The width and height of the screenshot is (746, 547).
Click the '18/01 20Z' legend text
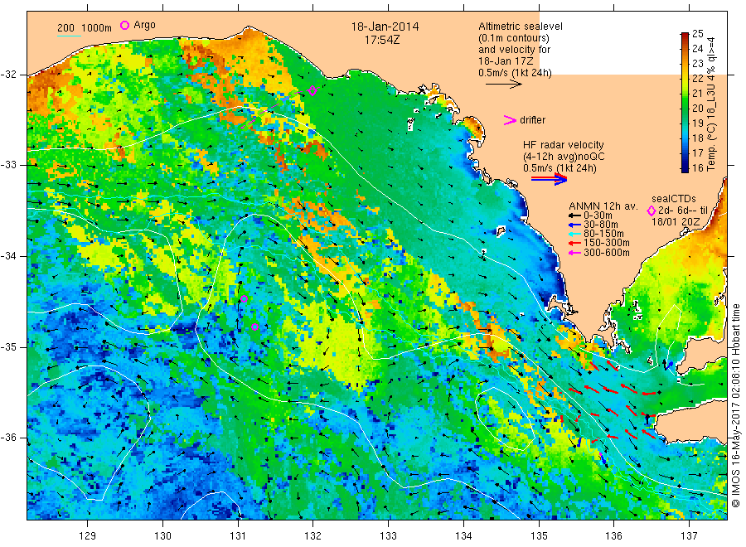click(675, 222)
